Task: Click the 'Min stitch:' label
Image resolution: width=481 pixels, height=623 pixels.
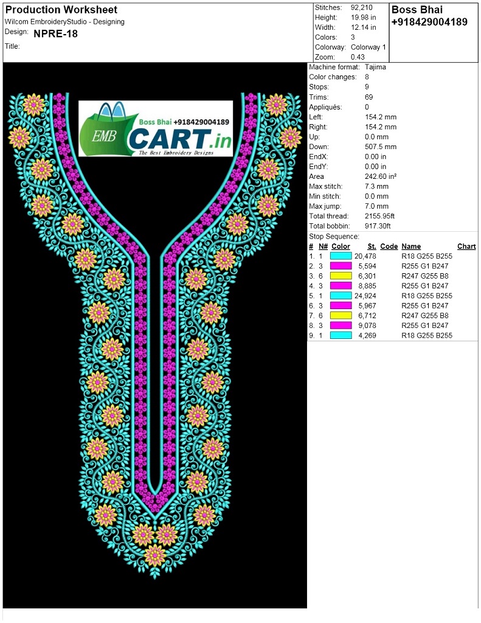Action: point(326,197)
